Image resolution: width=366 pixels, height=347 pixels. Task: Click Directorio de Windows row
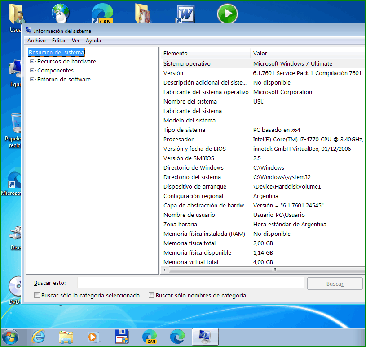(264, 167)
